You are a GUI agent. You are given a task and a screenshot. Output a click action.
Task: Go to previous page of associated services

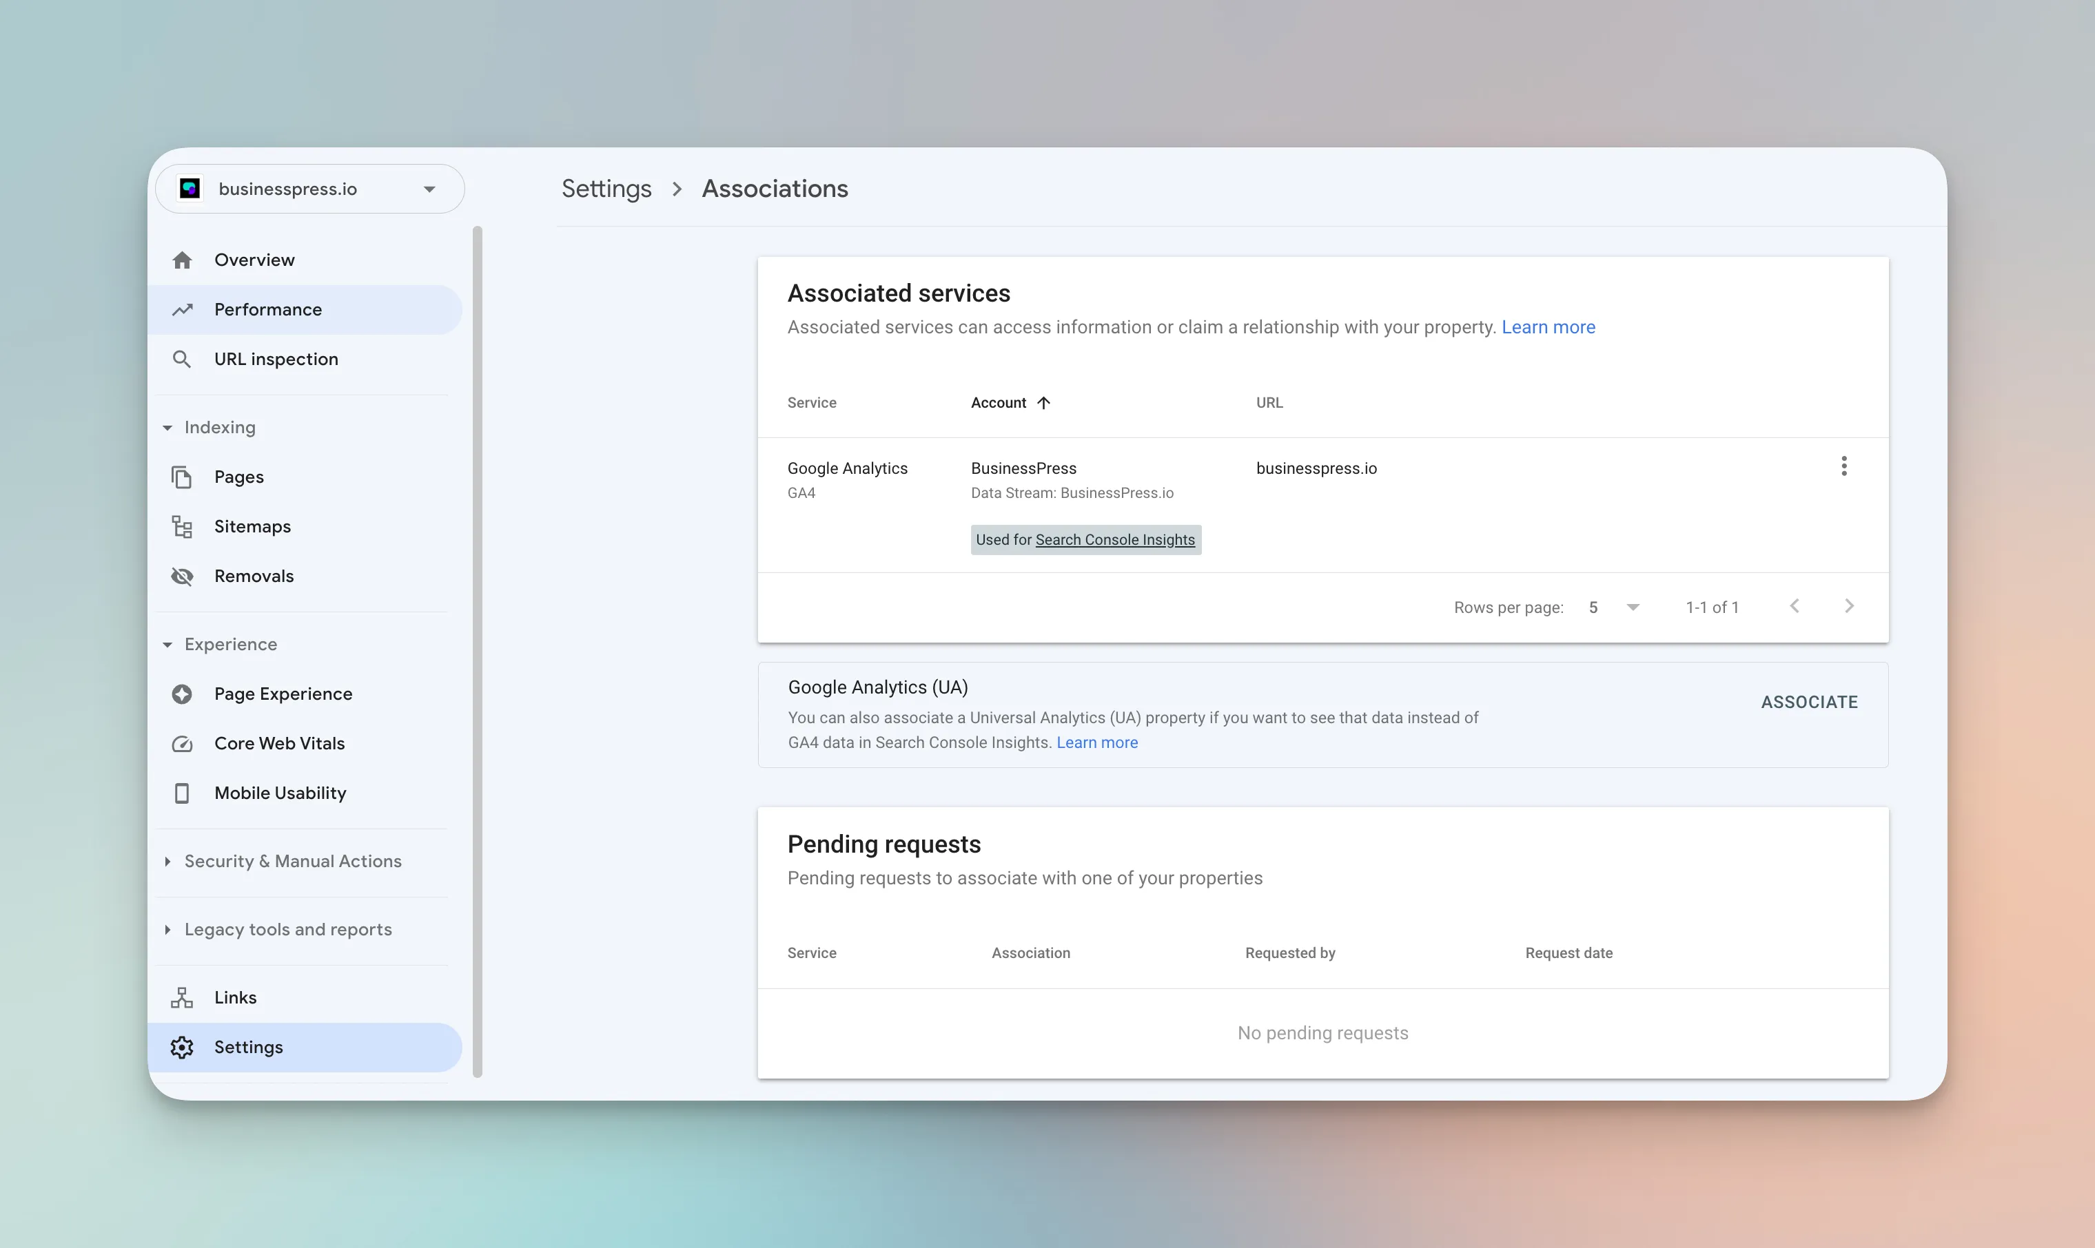point(1795,605)
